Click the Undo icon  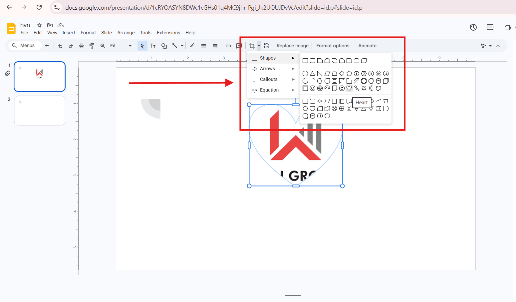pos(60,46)
